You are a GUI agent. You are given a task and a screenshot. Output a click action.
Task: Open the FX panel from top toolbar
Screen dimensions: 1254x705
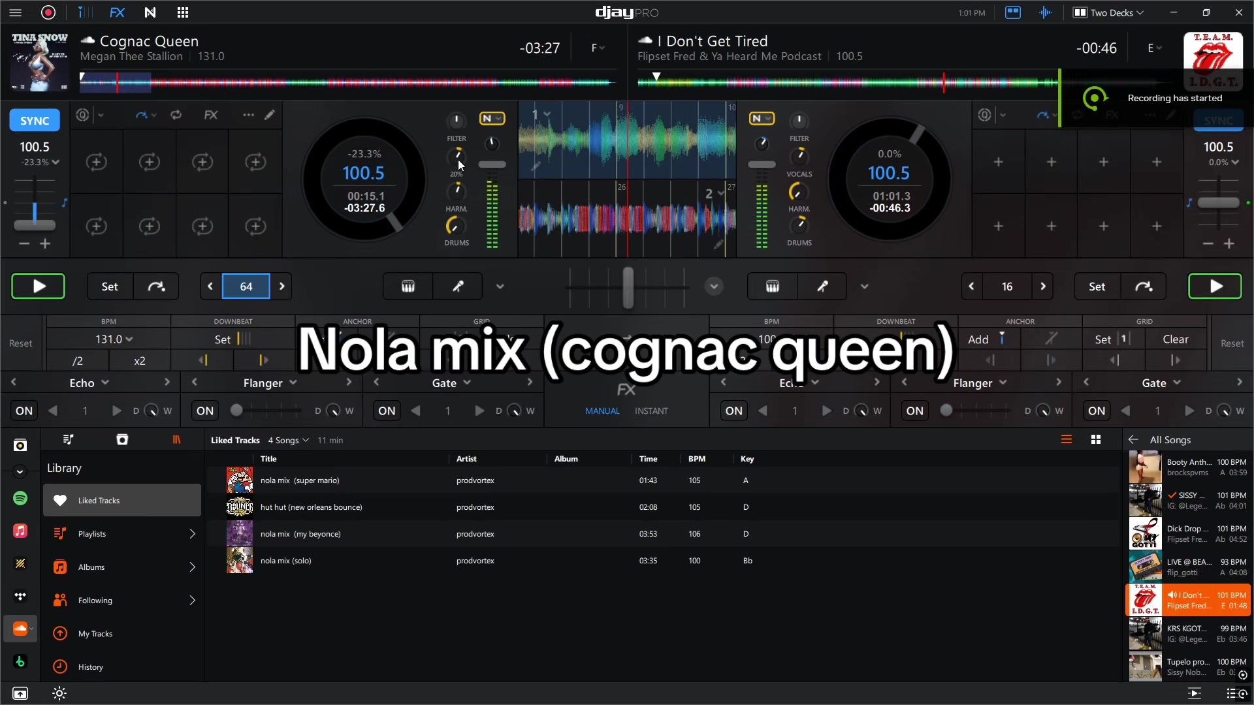117,12
